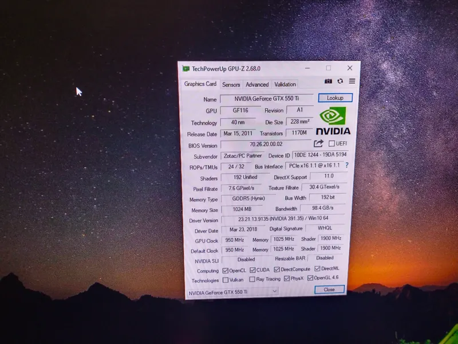Toggle the OpenCL checkbox

pos(225,271)
